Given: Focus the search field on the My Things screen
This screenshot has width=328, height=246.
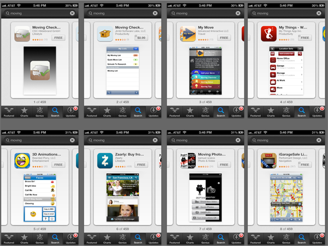Looking at the screenshot, I should (x=286, y=13).
